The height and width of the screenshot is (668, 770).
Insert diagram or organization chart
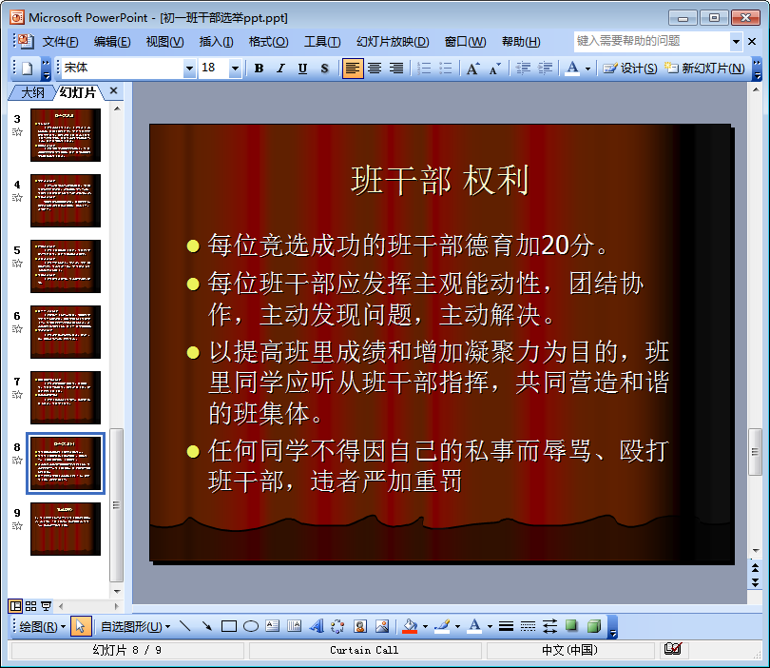[x=337, y=626]
